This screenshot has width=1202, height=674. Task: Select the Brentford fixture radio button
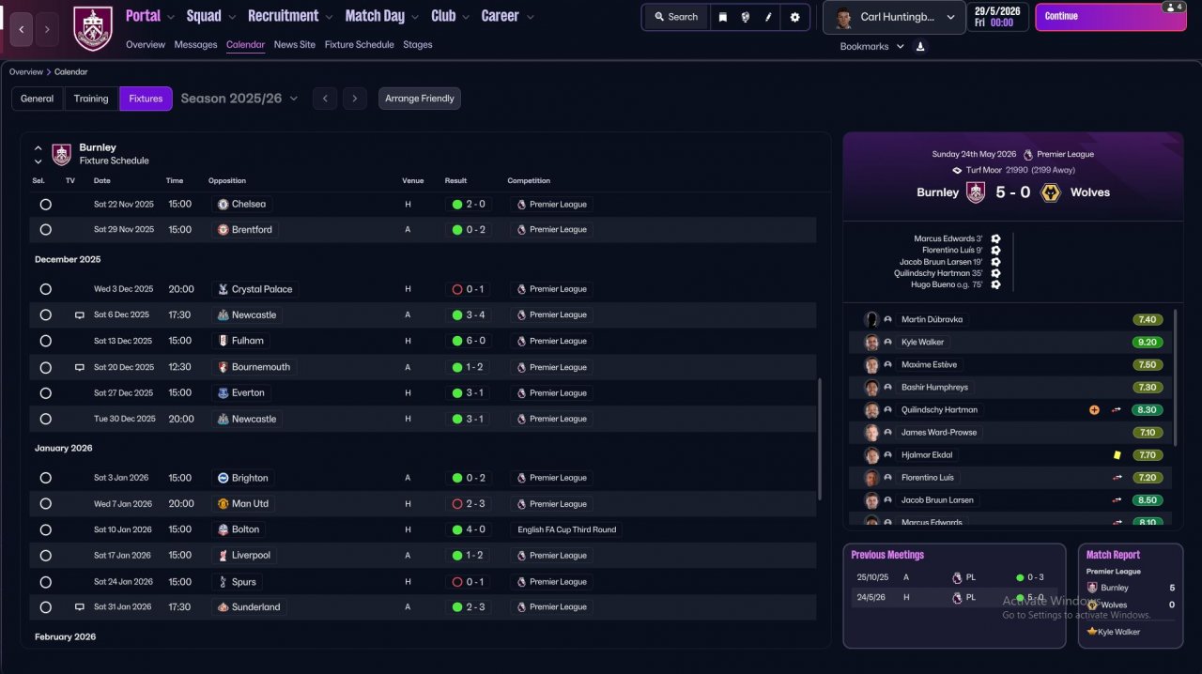tap(45, 230)
